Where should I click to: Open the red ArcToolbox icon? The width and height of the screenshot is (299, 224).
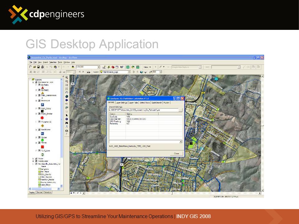[113, 67]
